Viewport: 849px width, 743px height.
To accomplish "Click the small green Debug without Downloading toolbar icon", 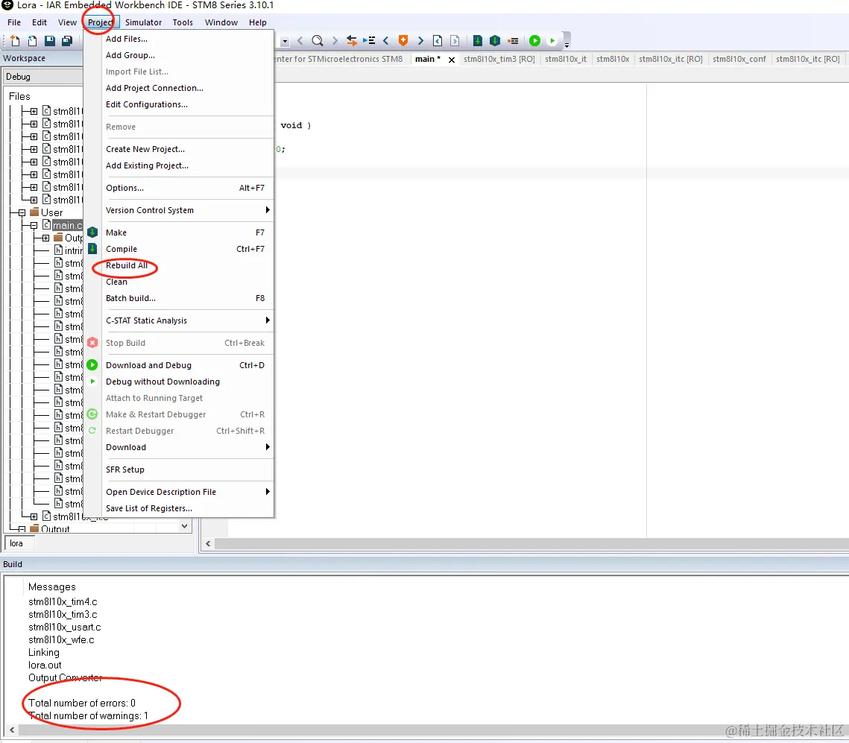I will point(552,40).
